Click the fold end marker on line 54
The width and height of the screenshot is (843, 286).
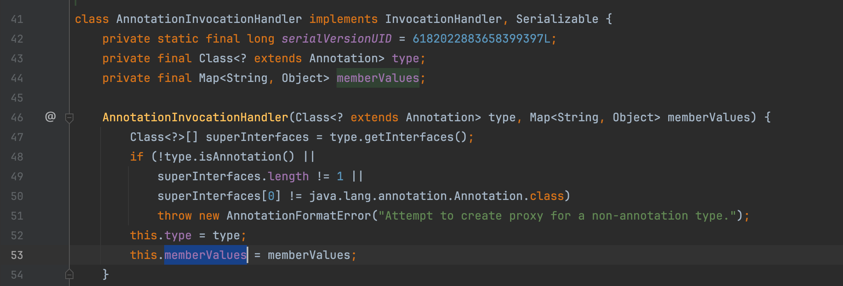[69, 274]
